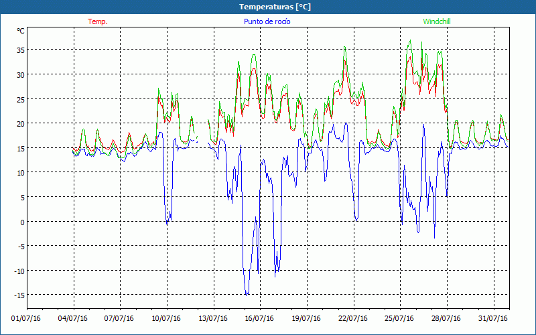Click the -10 value on the y-axis

[19, 271]
